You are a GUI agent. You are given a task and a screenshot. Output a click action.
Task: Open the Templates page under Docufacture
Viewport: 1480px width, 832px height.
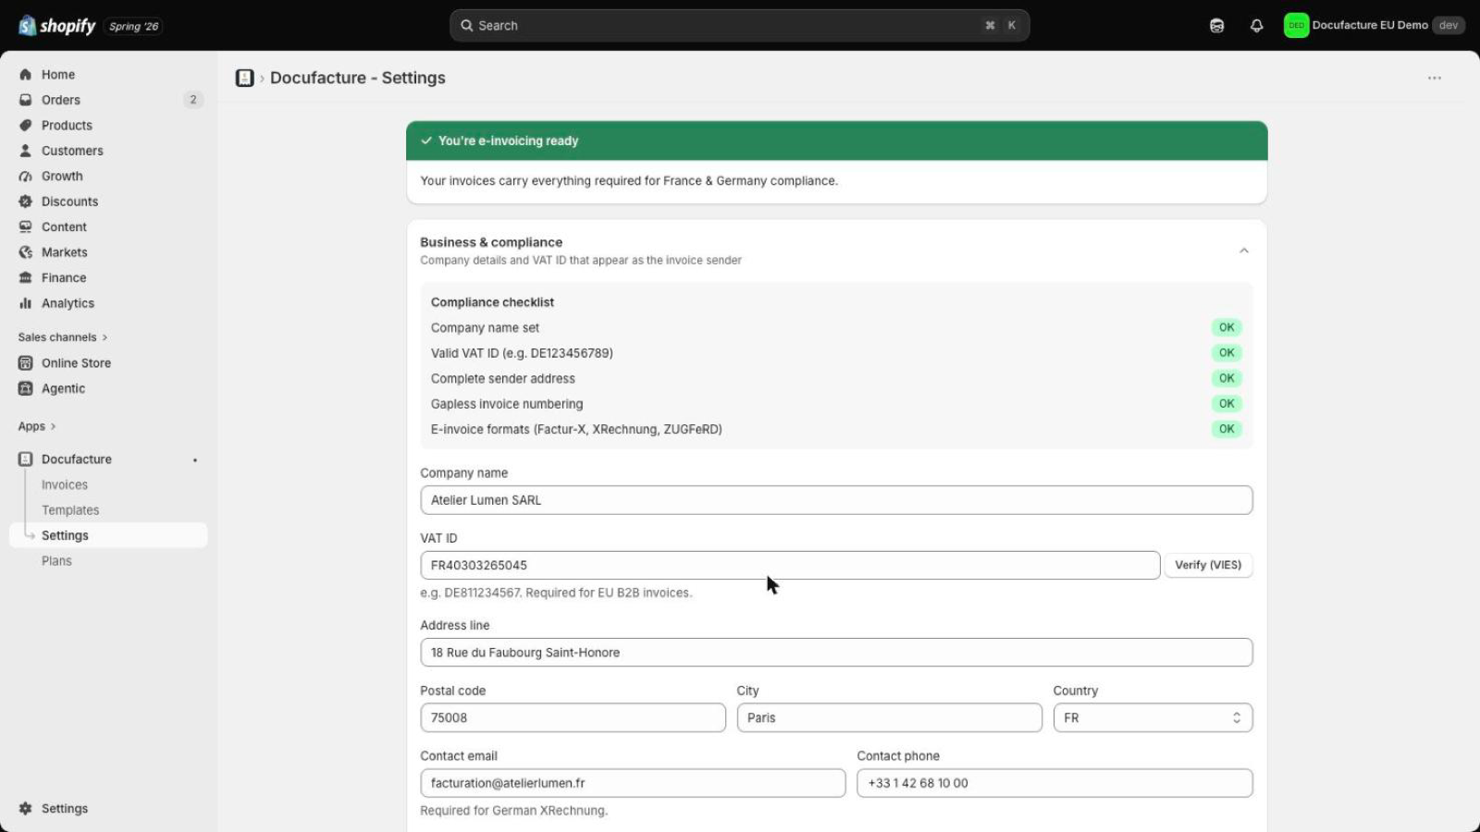click(70, 510)
